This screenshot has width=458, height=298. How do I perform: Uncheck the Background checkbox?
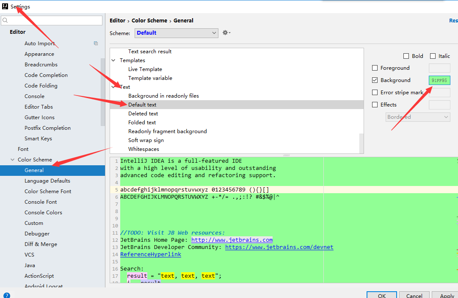click(x=375, y=80)
